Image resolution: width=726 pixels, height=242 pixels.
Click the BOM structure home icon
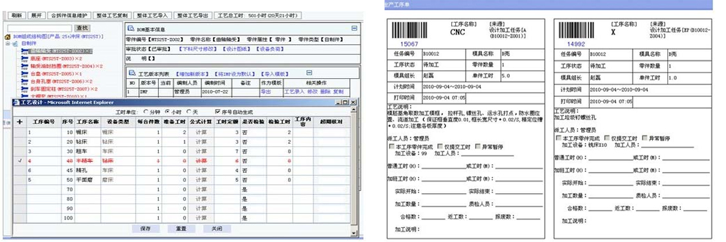click(8, 37)
